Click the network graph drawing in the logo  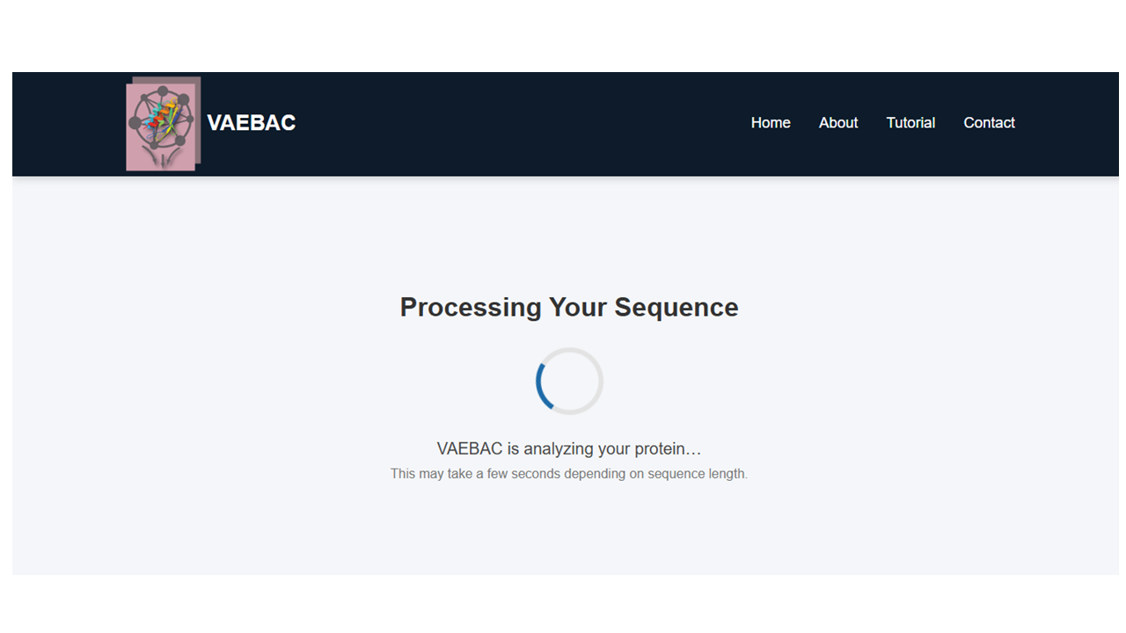coord(163,114)
